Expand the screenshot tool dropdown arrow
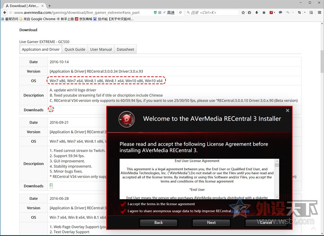324x236 pixels. pyautogui.click(x=305, y=13)
